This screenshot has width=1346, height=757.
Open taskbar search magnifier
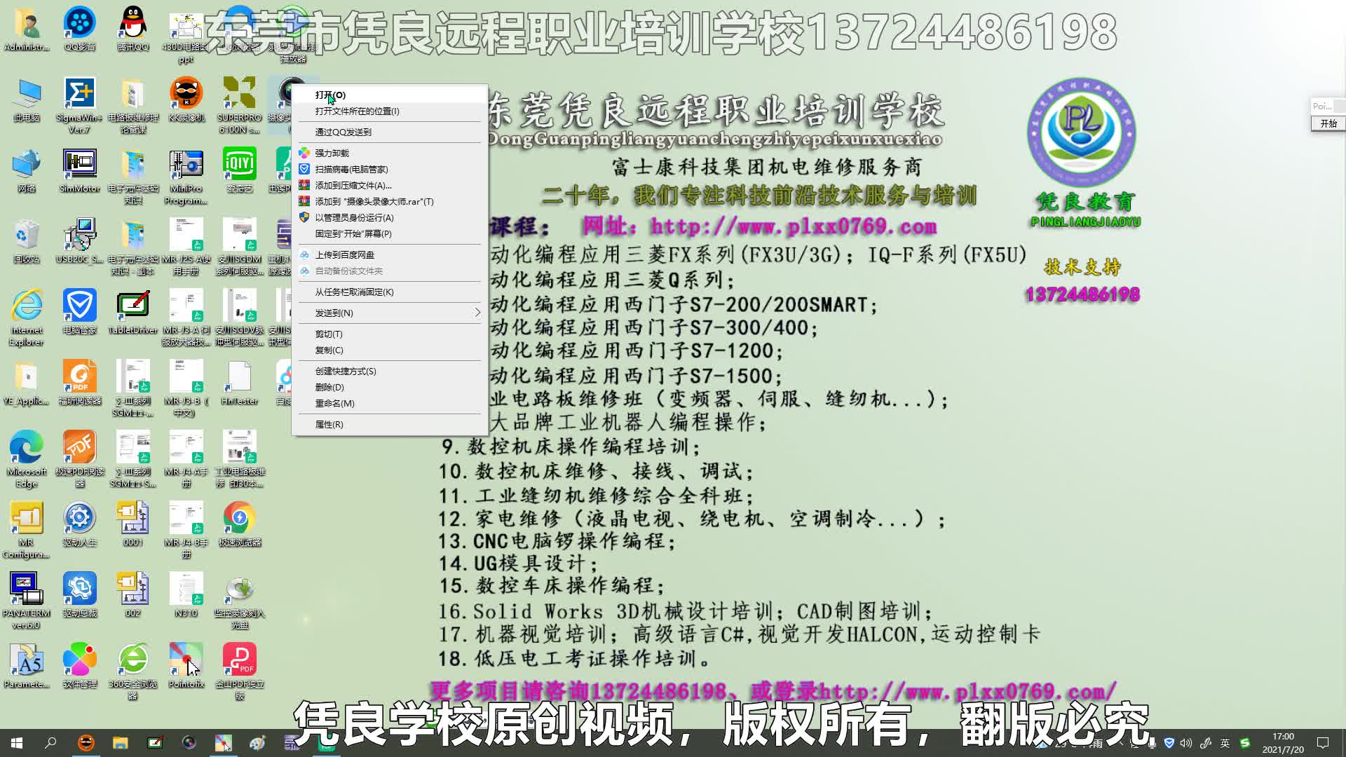[50, 742]
